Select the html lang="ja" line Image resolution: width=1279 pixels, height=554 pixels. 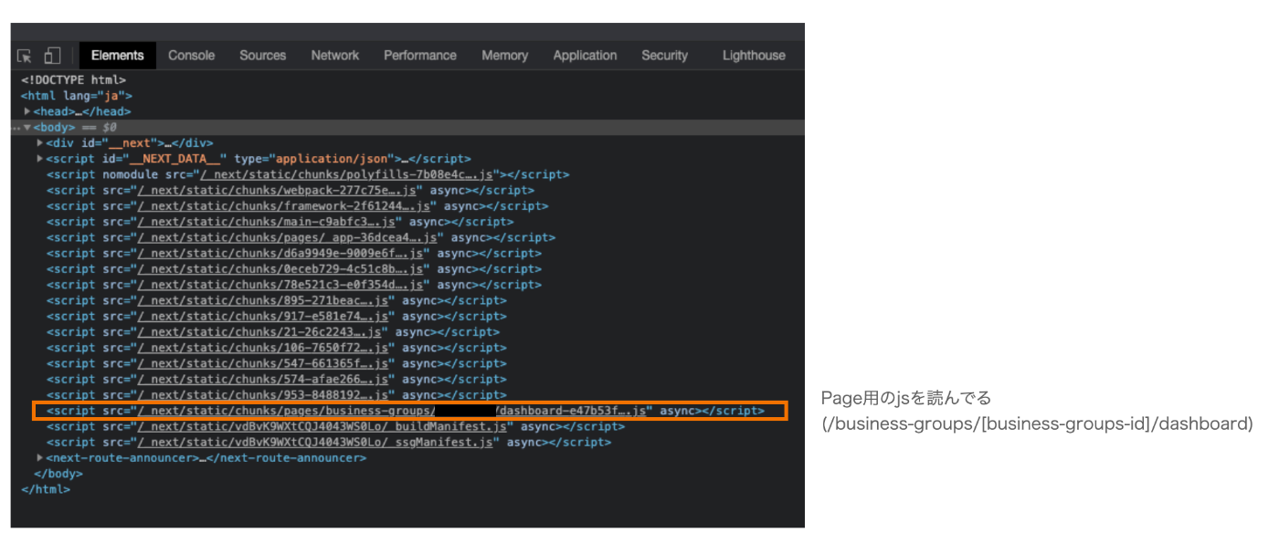click(77, 96)
